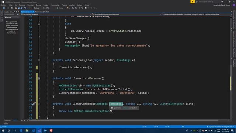Click the user account avatar icon
This screenshot has width=236, height=133.
pyautogui.click(x=234, y=5)
